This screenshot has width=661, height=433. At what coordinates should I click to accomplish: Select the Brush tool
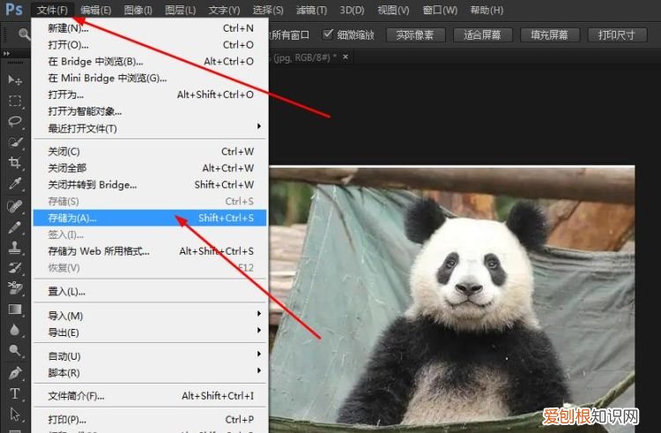tap(15, 228)
